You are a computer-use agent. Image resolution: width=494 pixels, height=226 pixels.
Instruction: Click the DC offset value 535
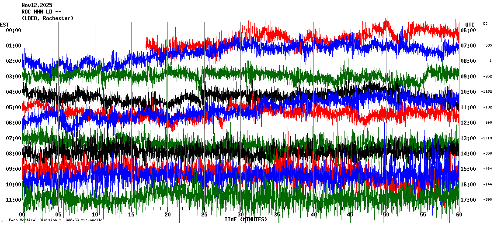pyautogui.click(x=488, y=46)
